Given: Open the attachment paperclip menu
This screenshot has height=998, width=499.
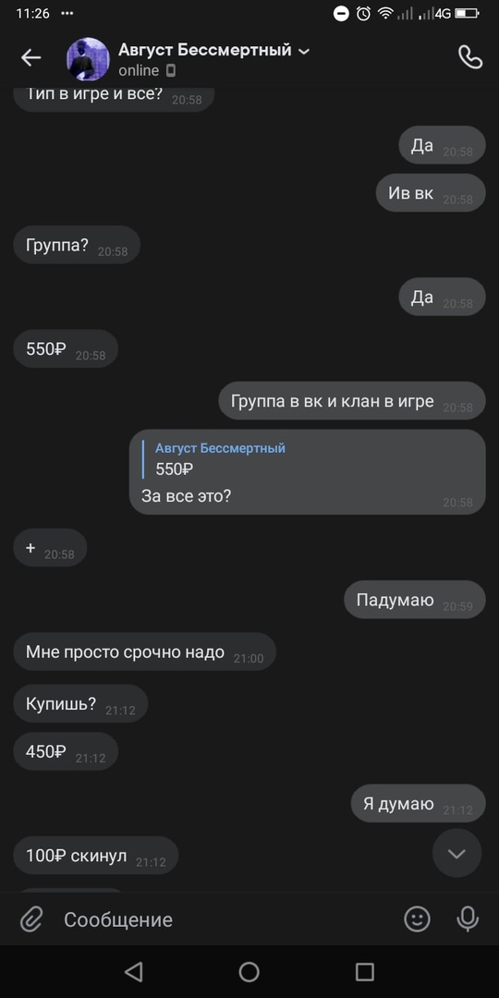Looking at the screenshot, I should pyautogui.click(x=30, y=919).
